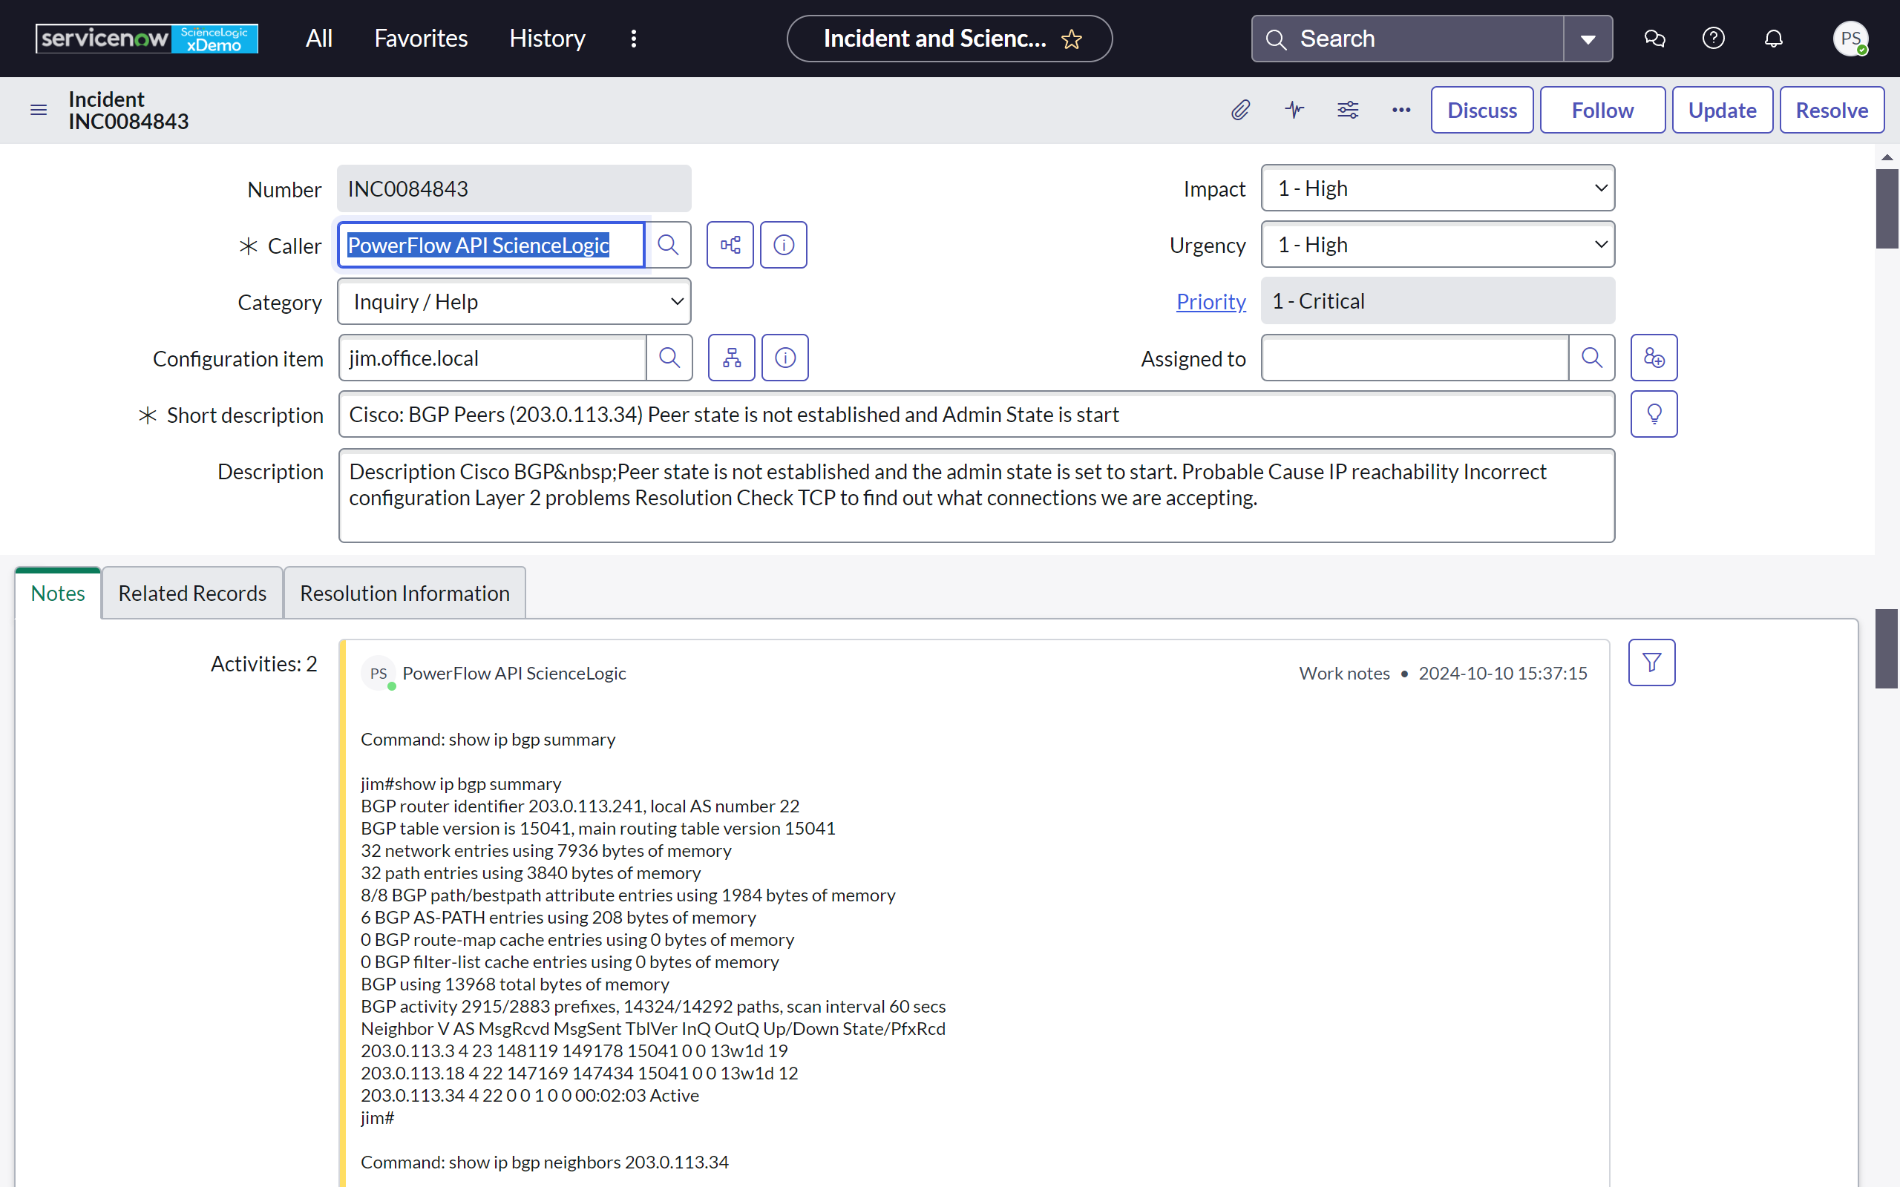
Task: Click the overflow menu three-dots icon
Action: point(1401,109)
